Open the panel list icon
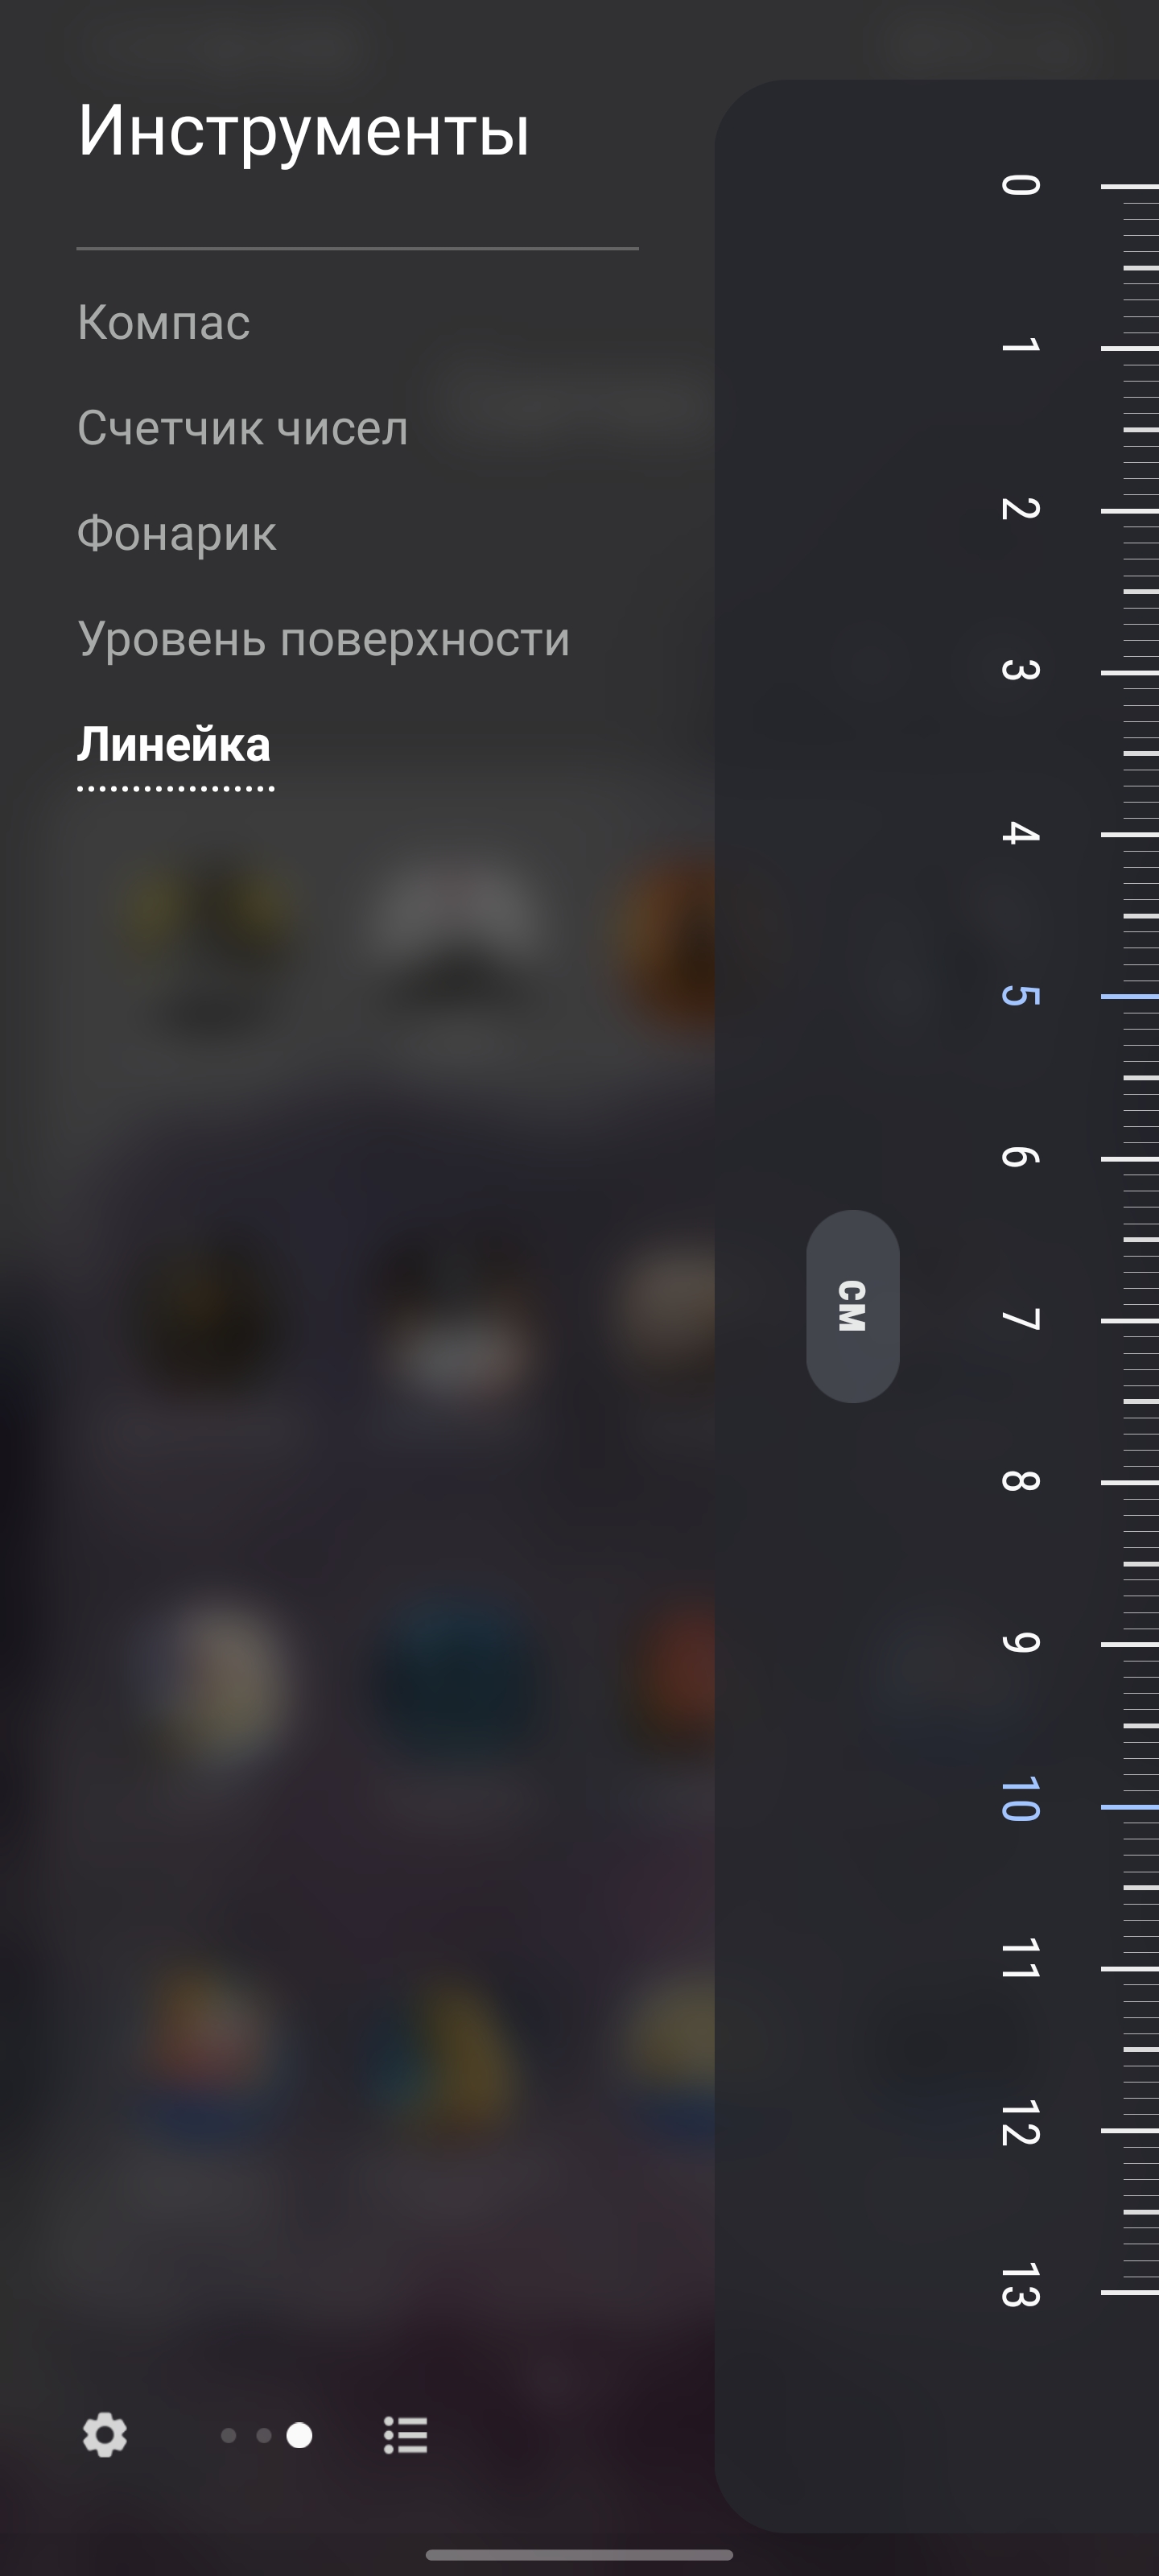Viewport: 1159px width, 2576px height. point(406,2435)
